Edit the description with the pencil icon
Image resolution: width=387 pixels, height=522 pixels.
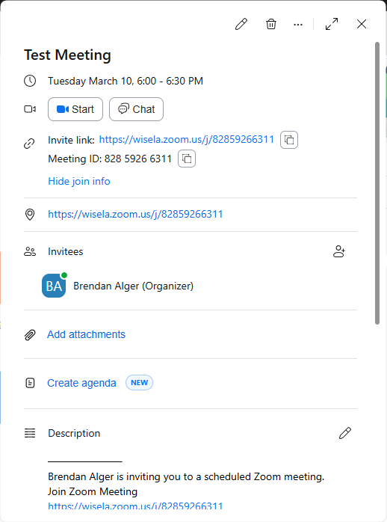click(x=345, y=433)
